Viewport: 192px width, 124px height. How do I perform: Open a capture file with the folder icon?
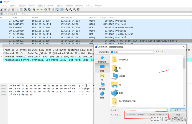click(18, 9)
